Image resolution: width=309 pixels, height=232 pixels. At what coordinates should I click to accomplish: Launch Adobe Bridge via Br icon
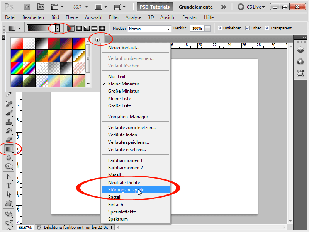[27, 7]
